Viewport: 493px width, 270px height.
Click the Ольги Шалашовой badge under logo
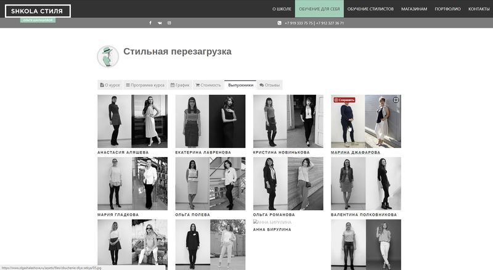38,20
